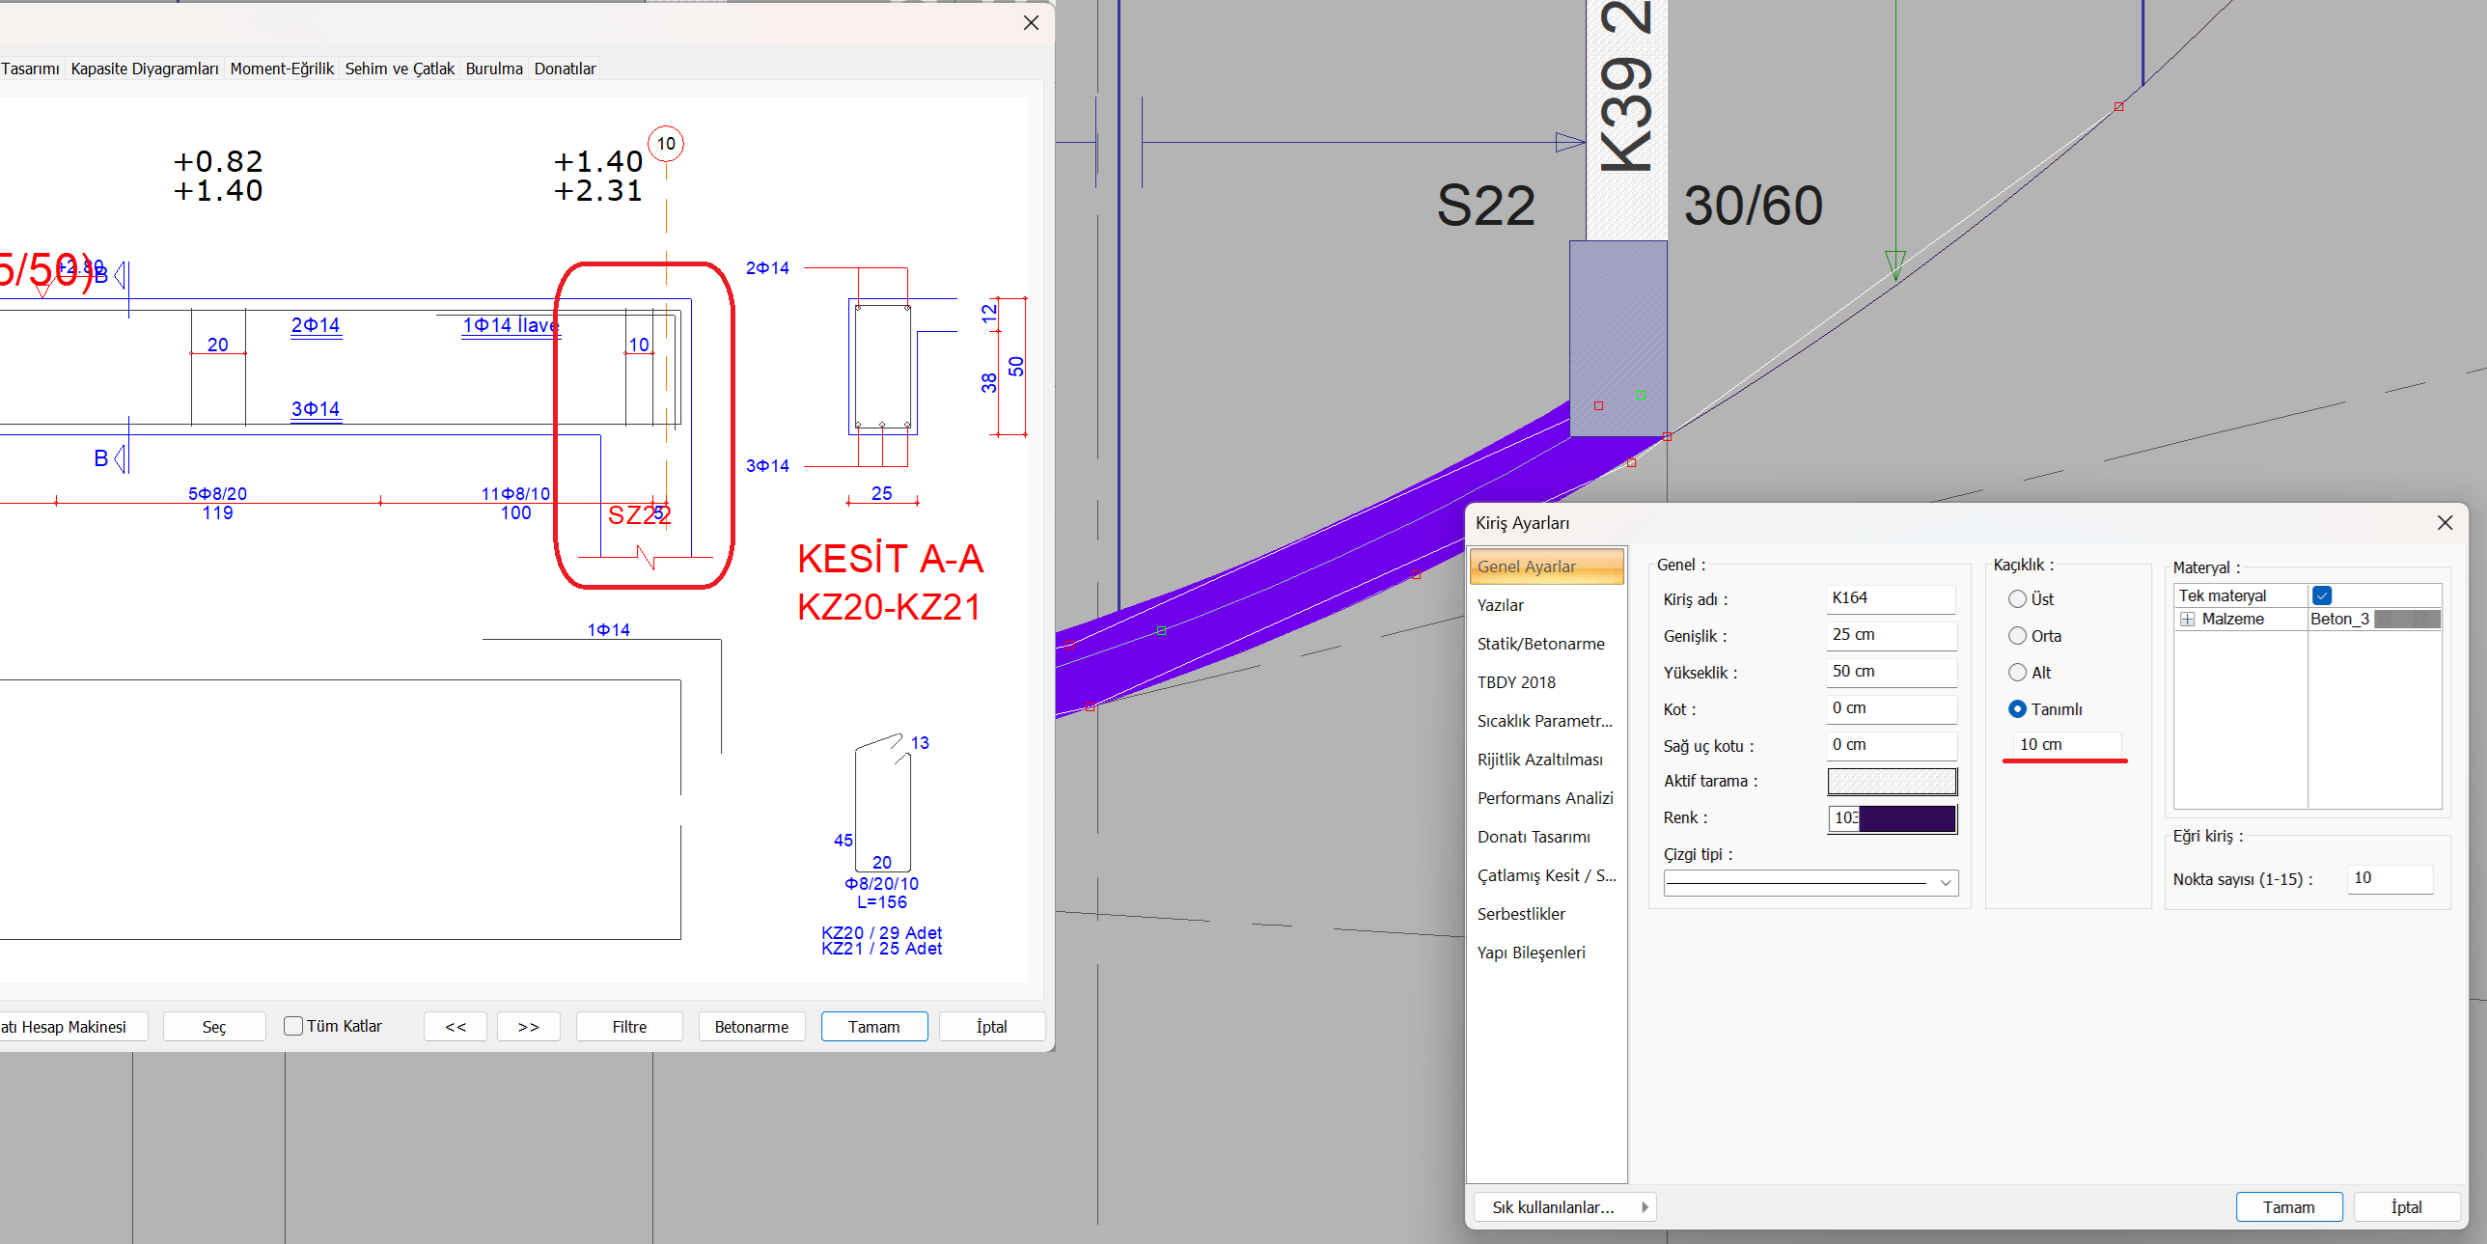Click Tamam in Kiriş Ayarları dialog
This screenshot has height=1244, width=2487.
pyautogui.click(x=2288, y=1207)
